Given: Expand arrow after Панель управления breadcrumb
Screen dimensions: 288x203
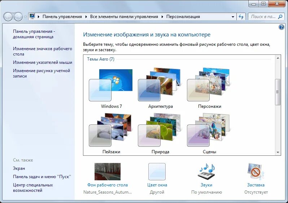Looking at the screenshot, I should pos(86,17).
